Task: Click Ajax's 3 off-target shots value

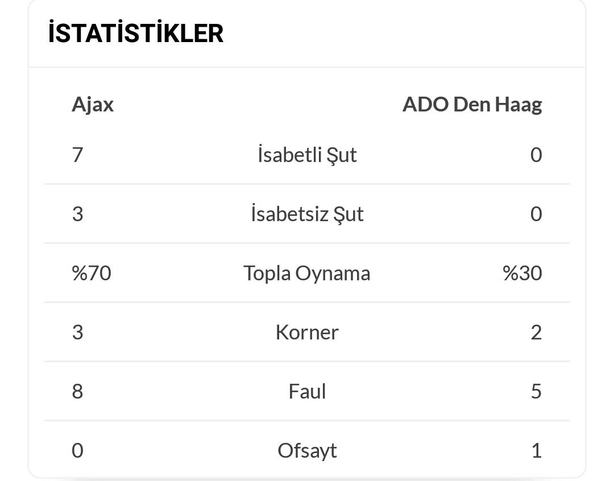Action: coord(77,214)
